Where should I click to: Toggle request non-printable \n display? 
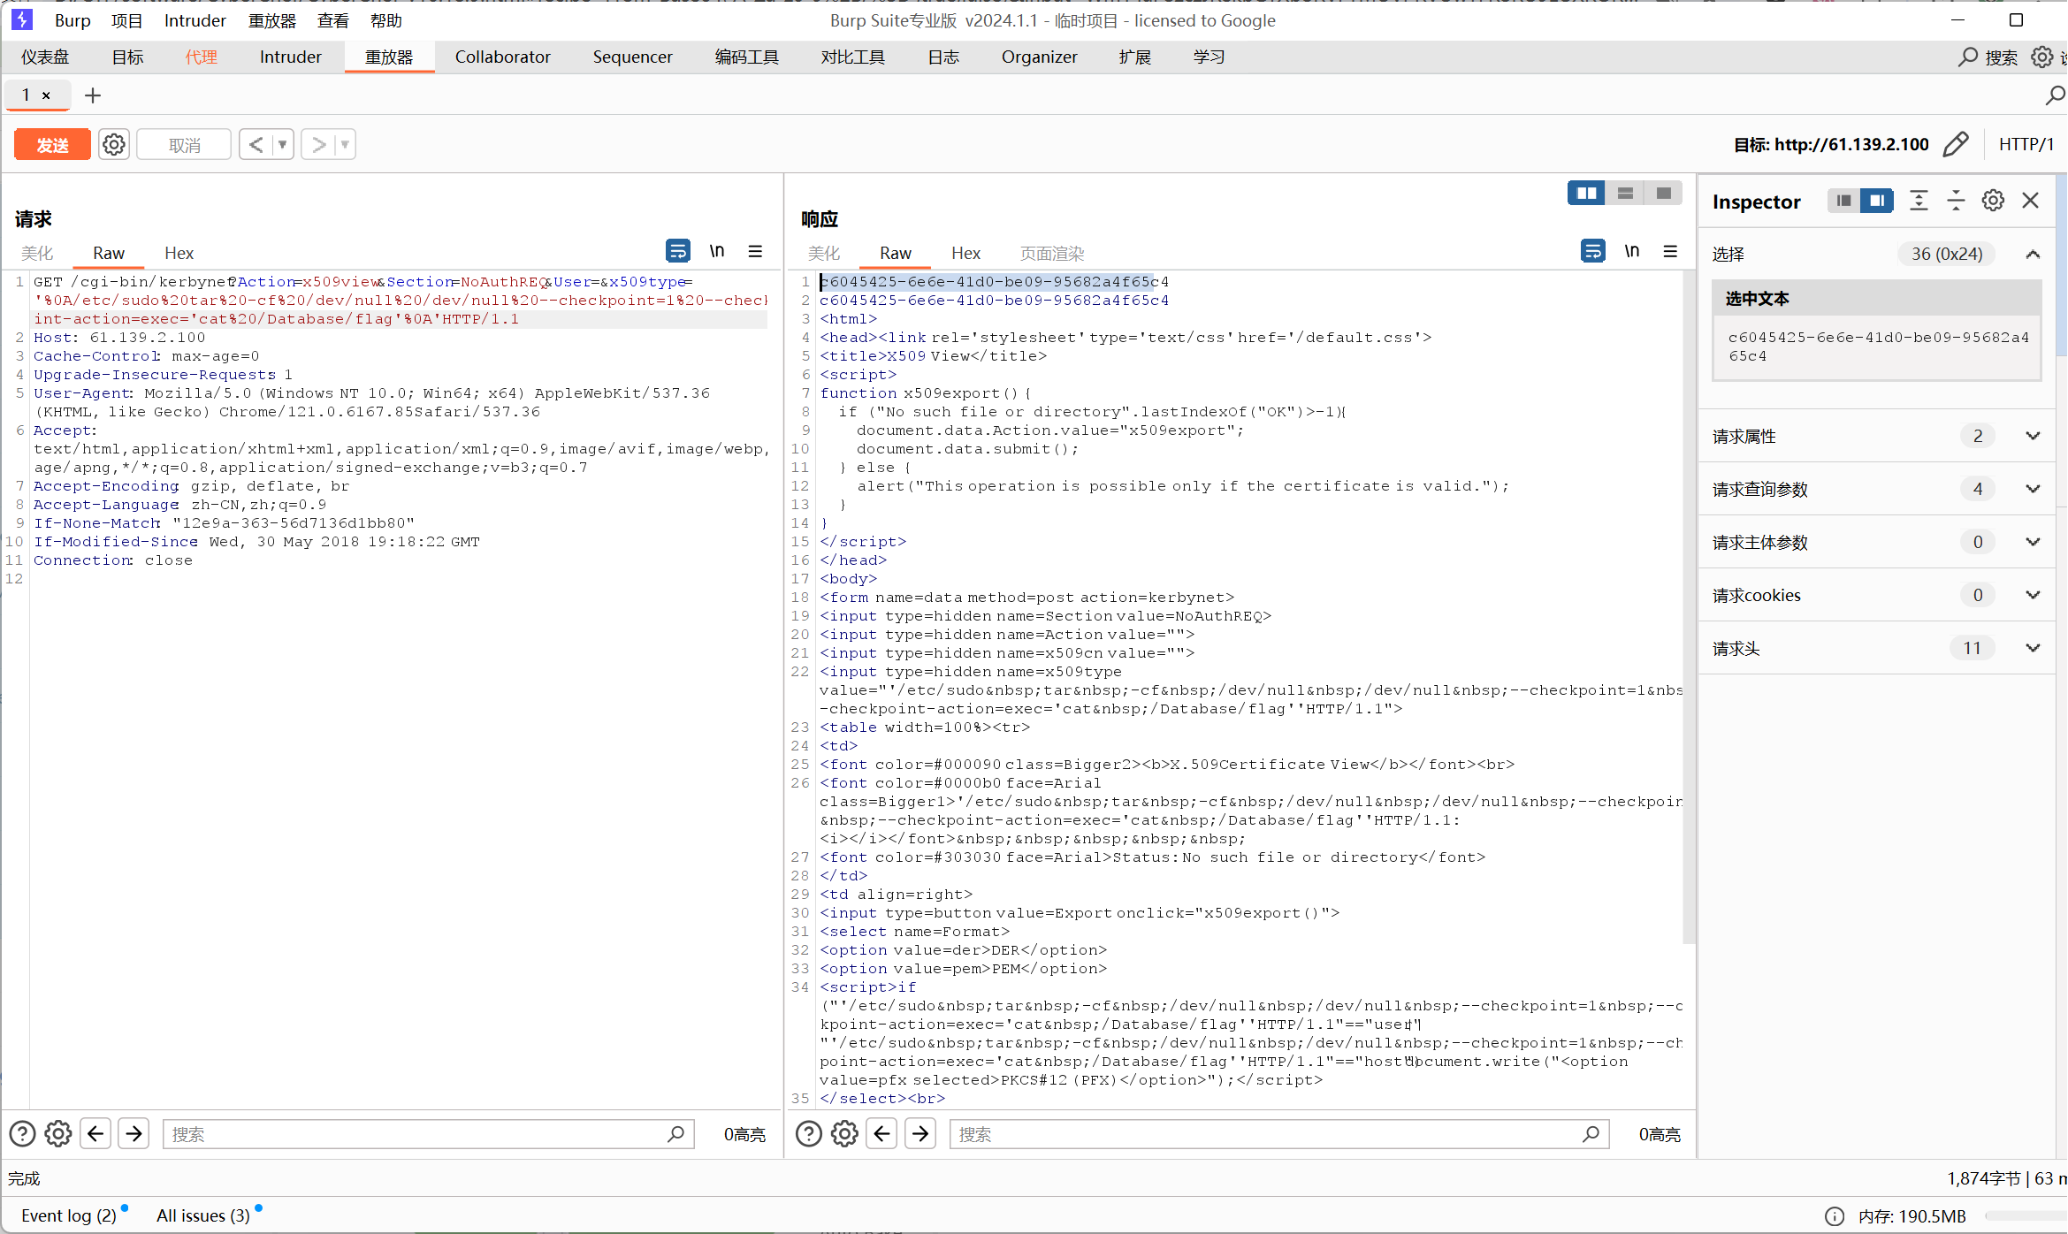pos(717,252)
